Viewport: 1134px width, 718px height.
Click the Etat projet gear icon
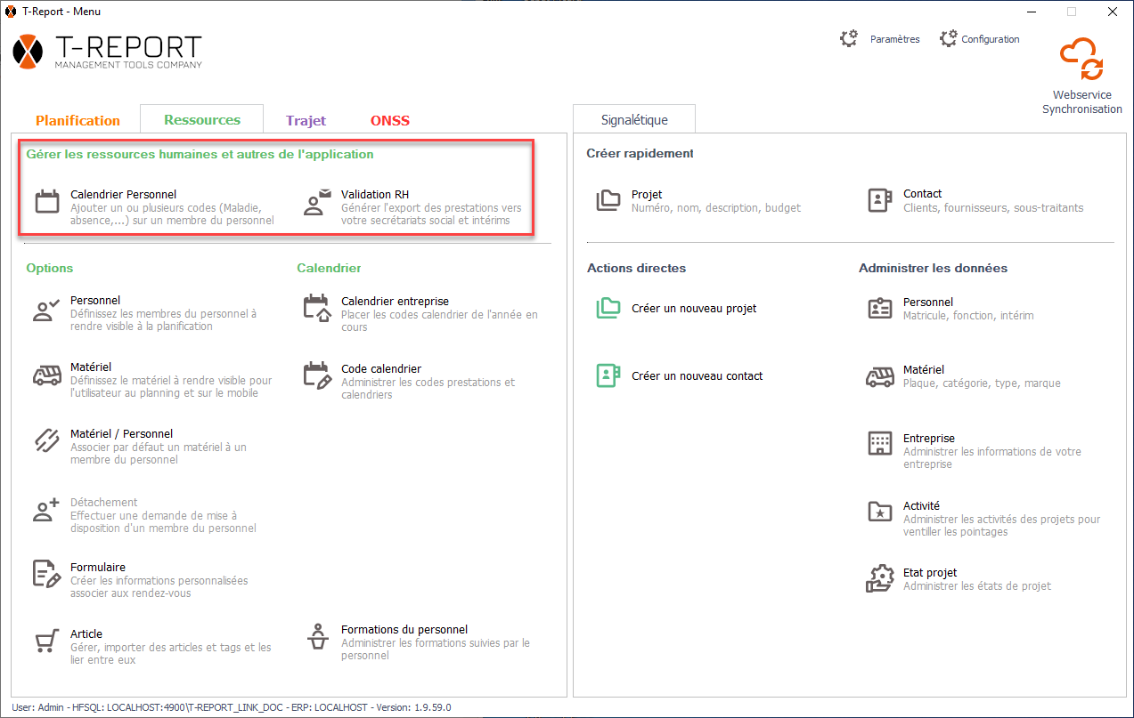[x=879, y=578]
